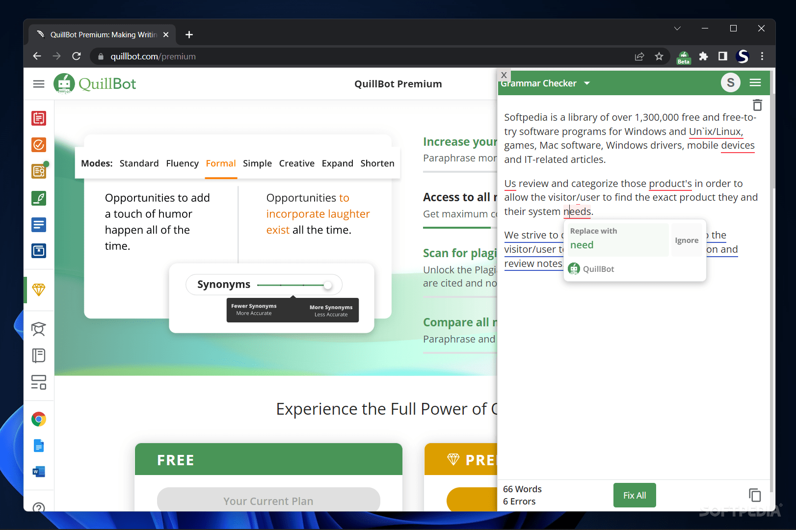Image resolution: width=796 pixels, height=530 pixels.
Task: Open the QuillBot extension icon in toolbar
Action: coord(683,56)
